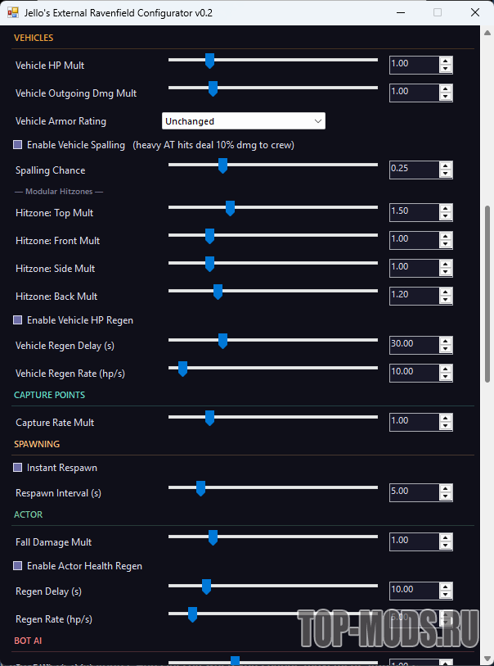Image resolution: width=494 pixels, height=666 pixels.
Task: Open Vehicle Armor Rating dropdown
Action: [x=244, y=121]
